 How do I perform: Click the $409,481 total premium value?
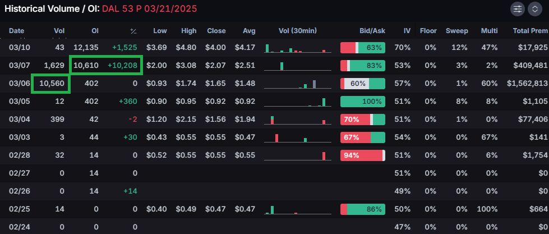532,65
